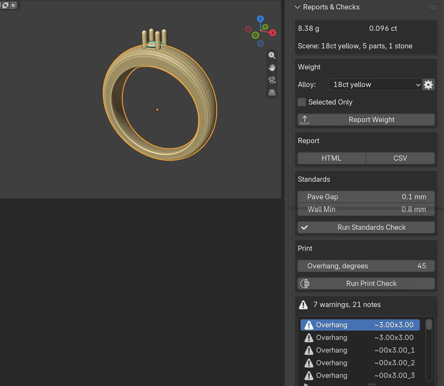444x386 pixels.
Task: Click the negative X hollow red circle
Action: point(248,29)
